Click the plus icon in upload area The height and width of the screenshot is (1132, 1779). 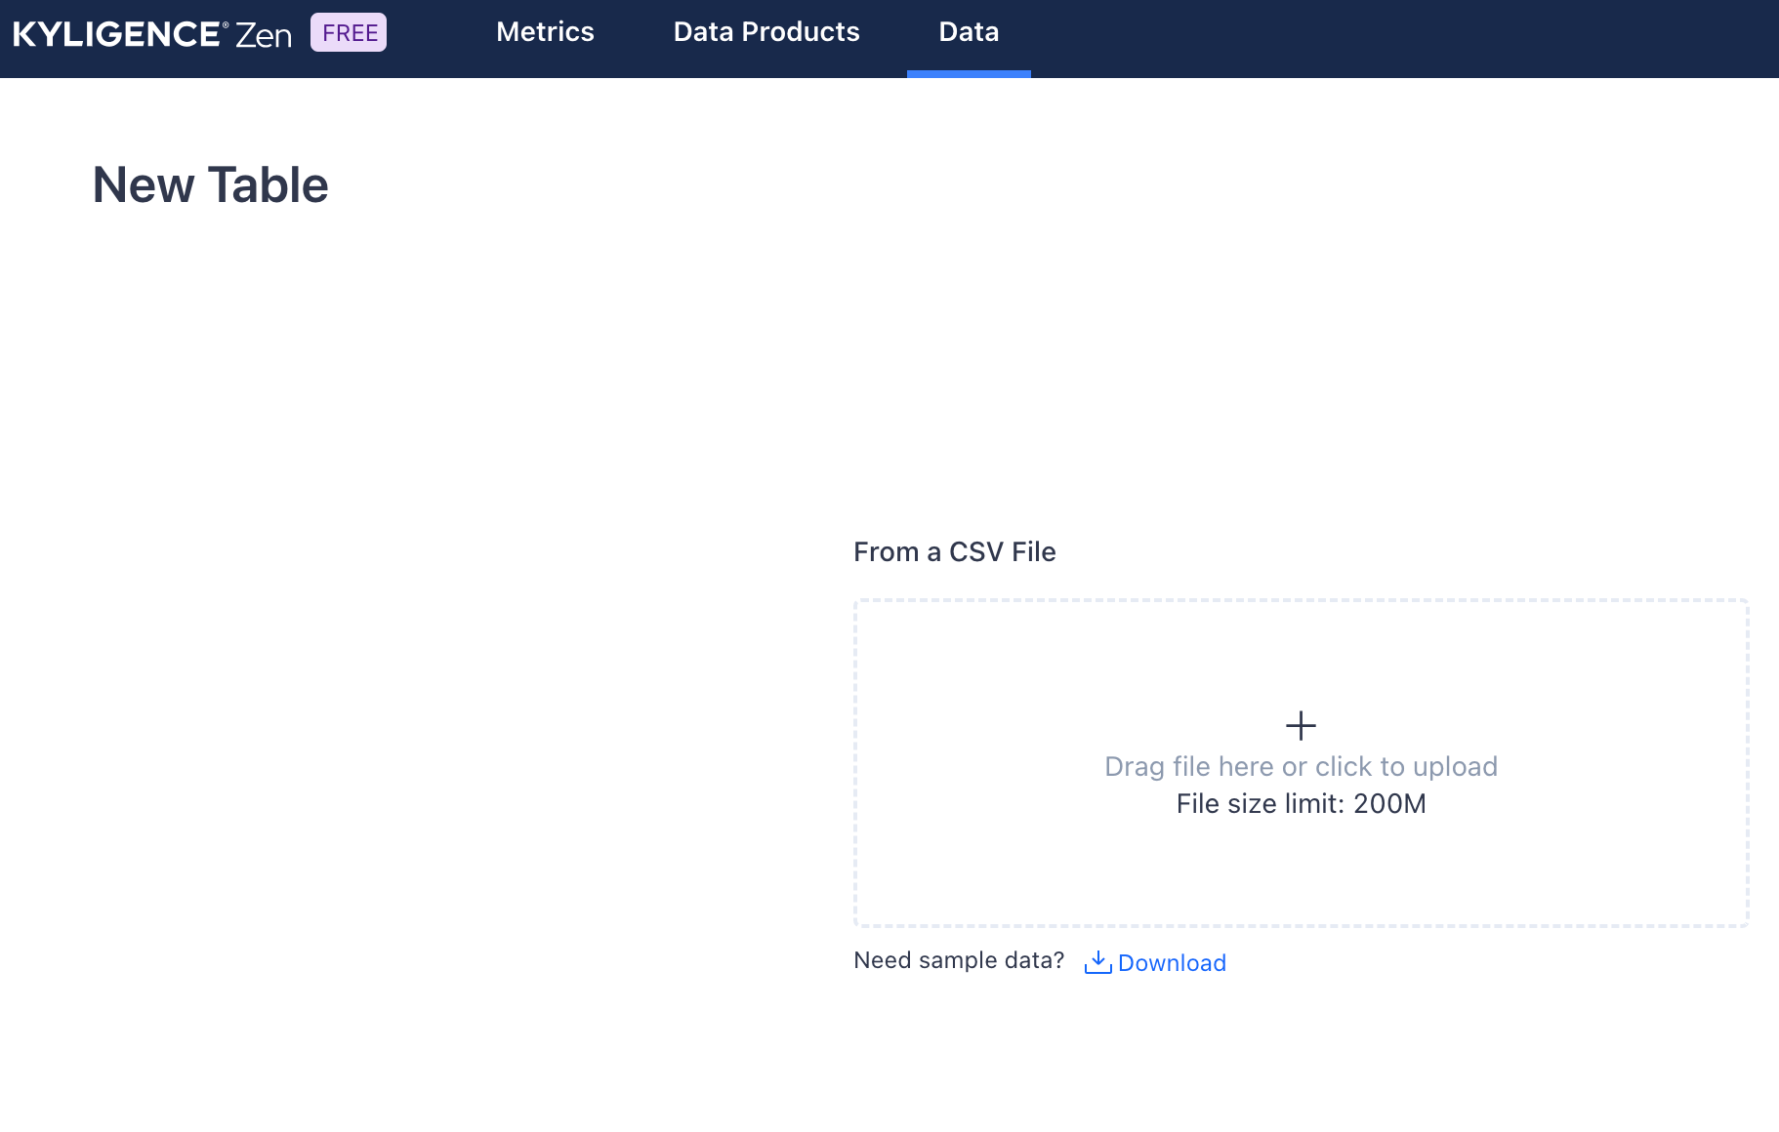1301,725
